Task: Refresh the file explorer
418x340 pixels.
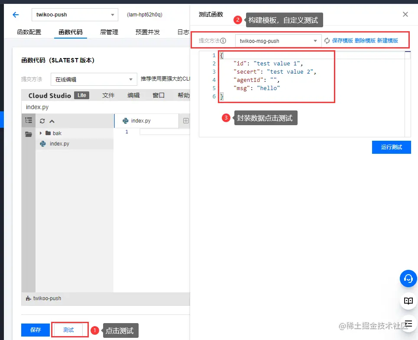Action: click(x=42, y=121)
